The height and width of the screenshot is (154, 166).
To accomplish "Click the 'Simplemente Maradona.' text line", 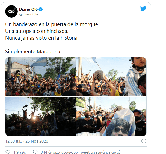I will tap(33, 52).
